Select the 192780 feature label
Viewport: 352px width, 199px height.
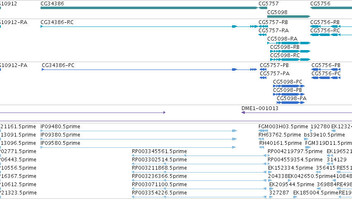[320, 127]
